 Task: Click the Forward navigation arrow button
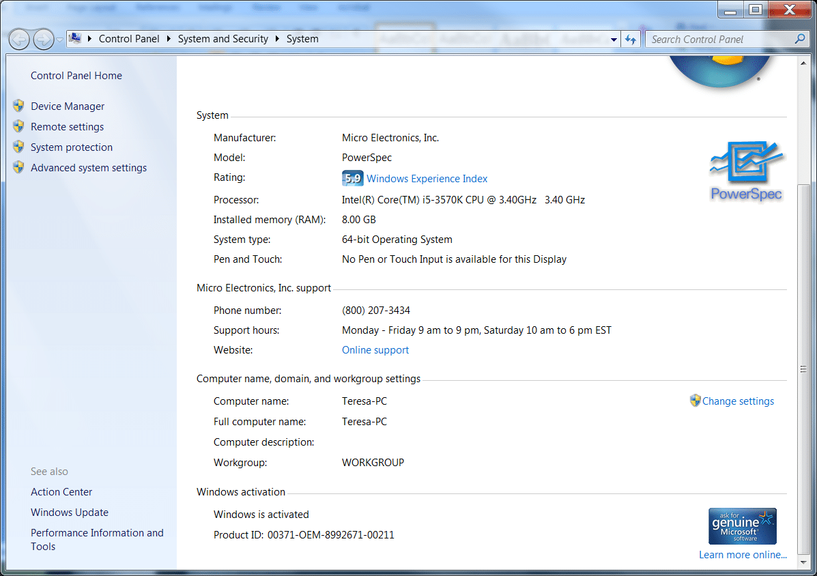(x=43, y=39)
